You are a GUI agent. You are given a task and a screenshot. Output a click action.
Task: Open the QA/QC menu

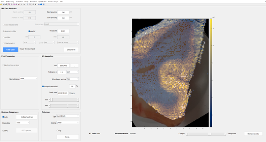(x=26, y=2)
